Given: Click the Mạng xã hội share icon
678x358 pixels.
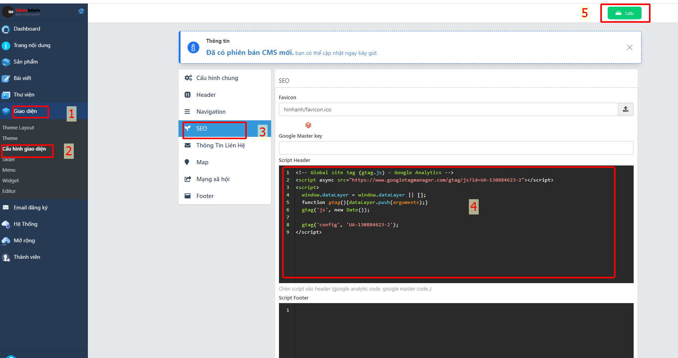Looking at the screenshot, I should (x=188, y=179).
